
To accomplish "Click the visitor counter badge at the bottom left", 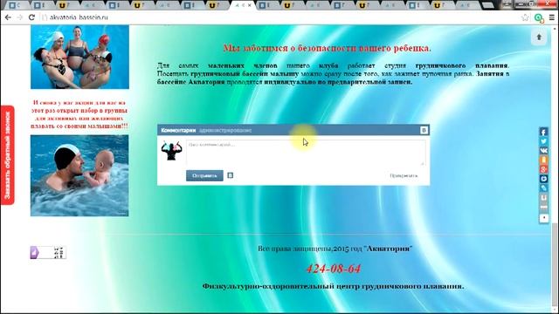I will pyautogui.click(x=48, y=252).
